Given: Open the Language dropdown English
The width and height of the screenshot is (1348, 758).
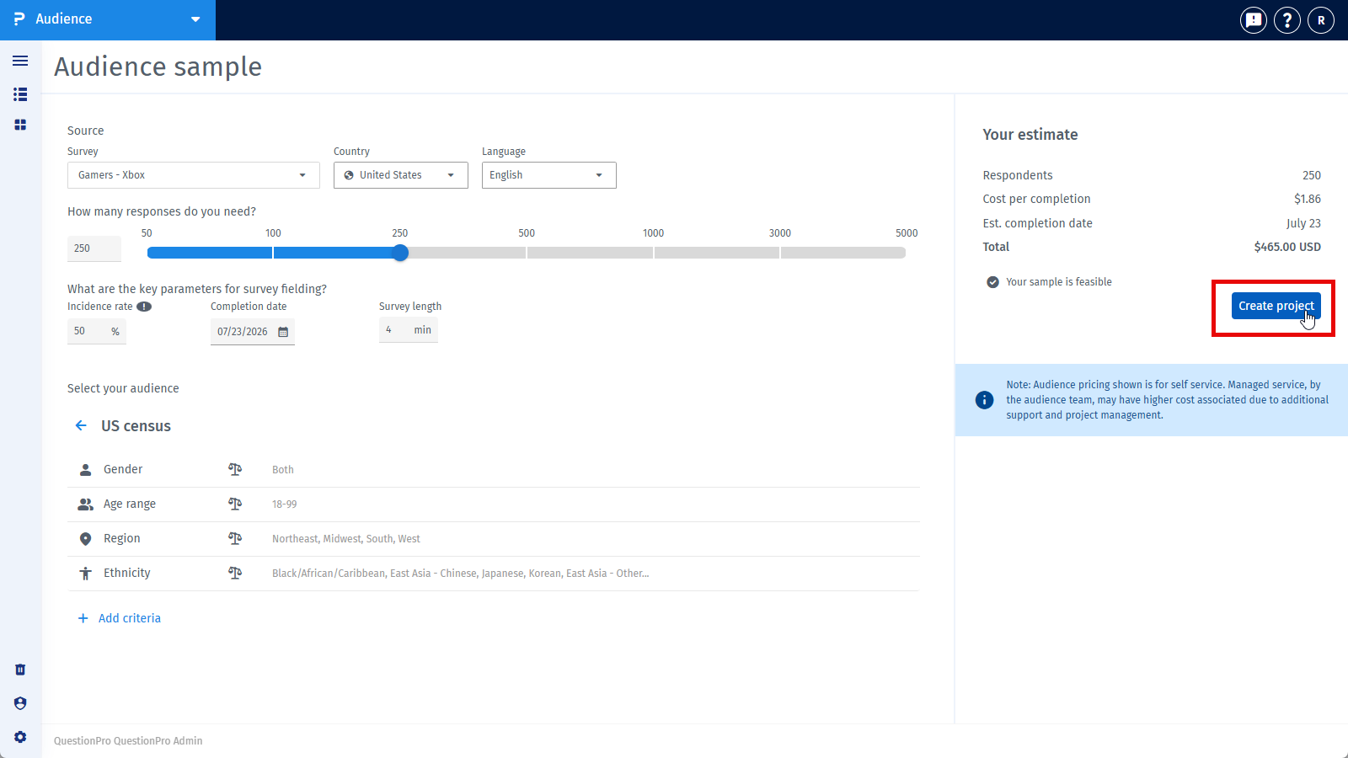Looking at the screenshot, I should point(549,175).
